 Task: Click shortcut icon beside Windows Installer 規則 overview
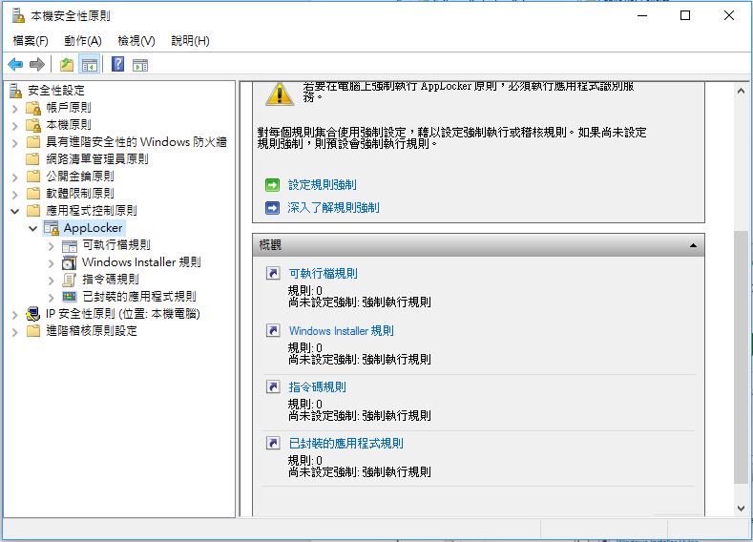[x=273, y=330]
